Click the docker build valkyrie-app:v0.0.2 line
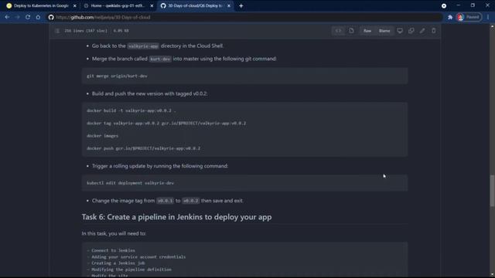 tap(131, 110)
